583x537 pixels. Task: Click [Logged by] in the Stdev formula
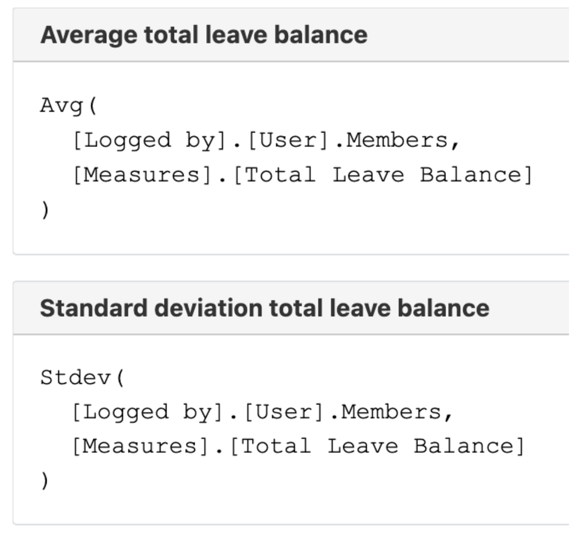tap(148, 412)
